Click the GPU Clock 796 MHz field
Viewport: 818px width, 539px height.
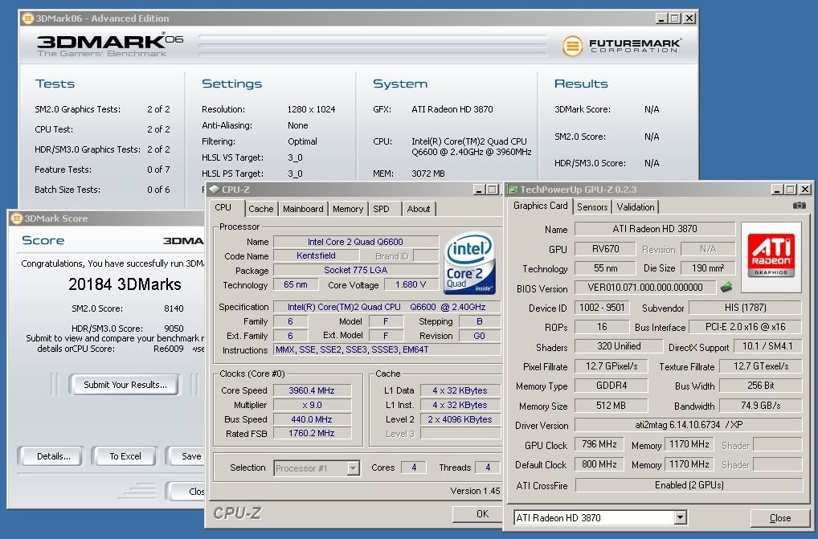pos(599,444)
